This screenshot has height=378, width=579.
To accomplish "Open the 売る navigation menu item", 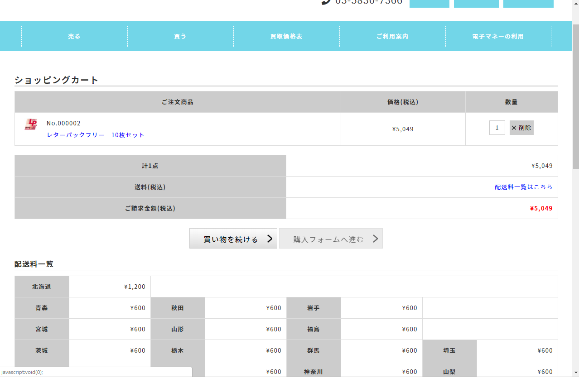I will tap(74, 36).
